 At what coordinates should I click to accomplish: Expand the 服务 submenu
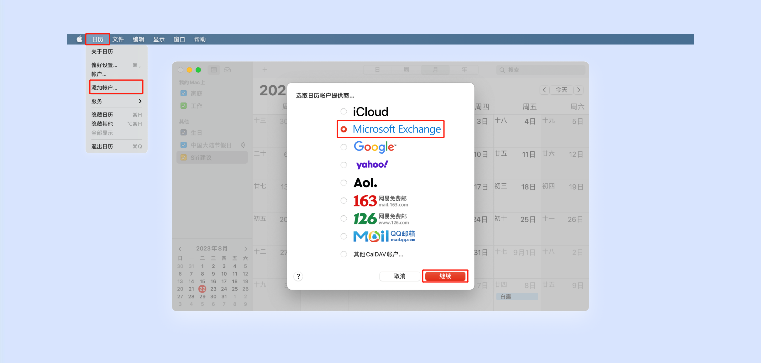[116, 101]
